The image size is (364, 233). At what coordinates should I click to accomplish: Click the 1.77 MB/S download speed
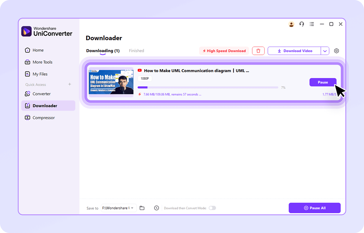(x=329, y=94)
